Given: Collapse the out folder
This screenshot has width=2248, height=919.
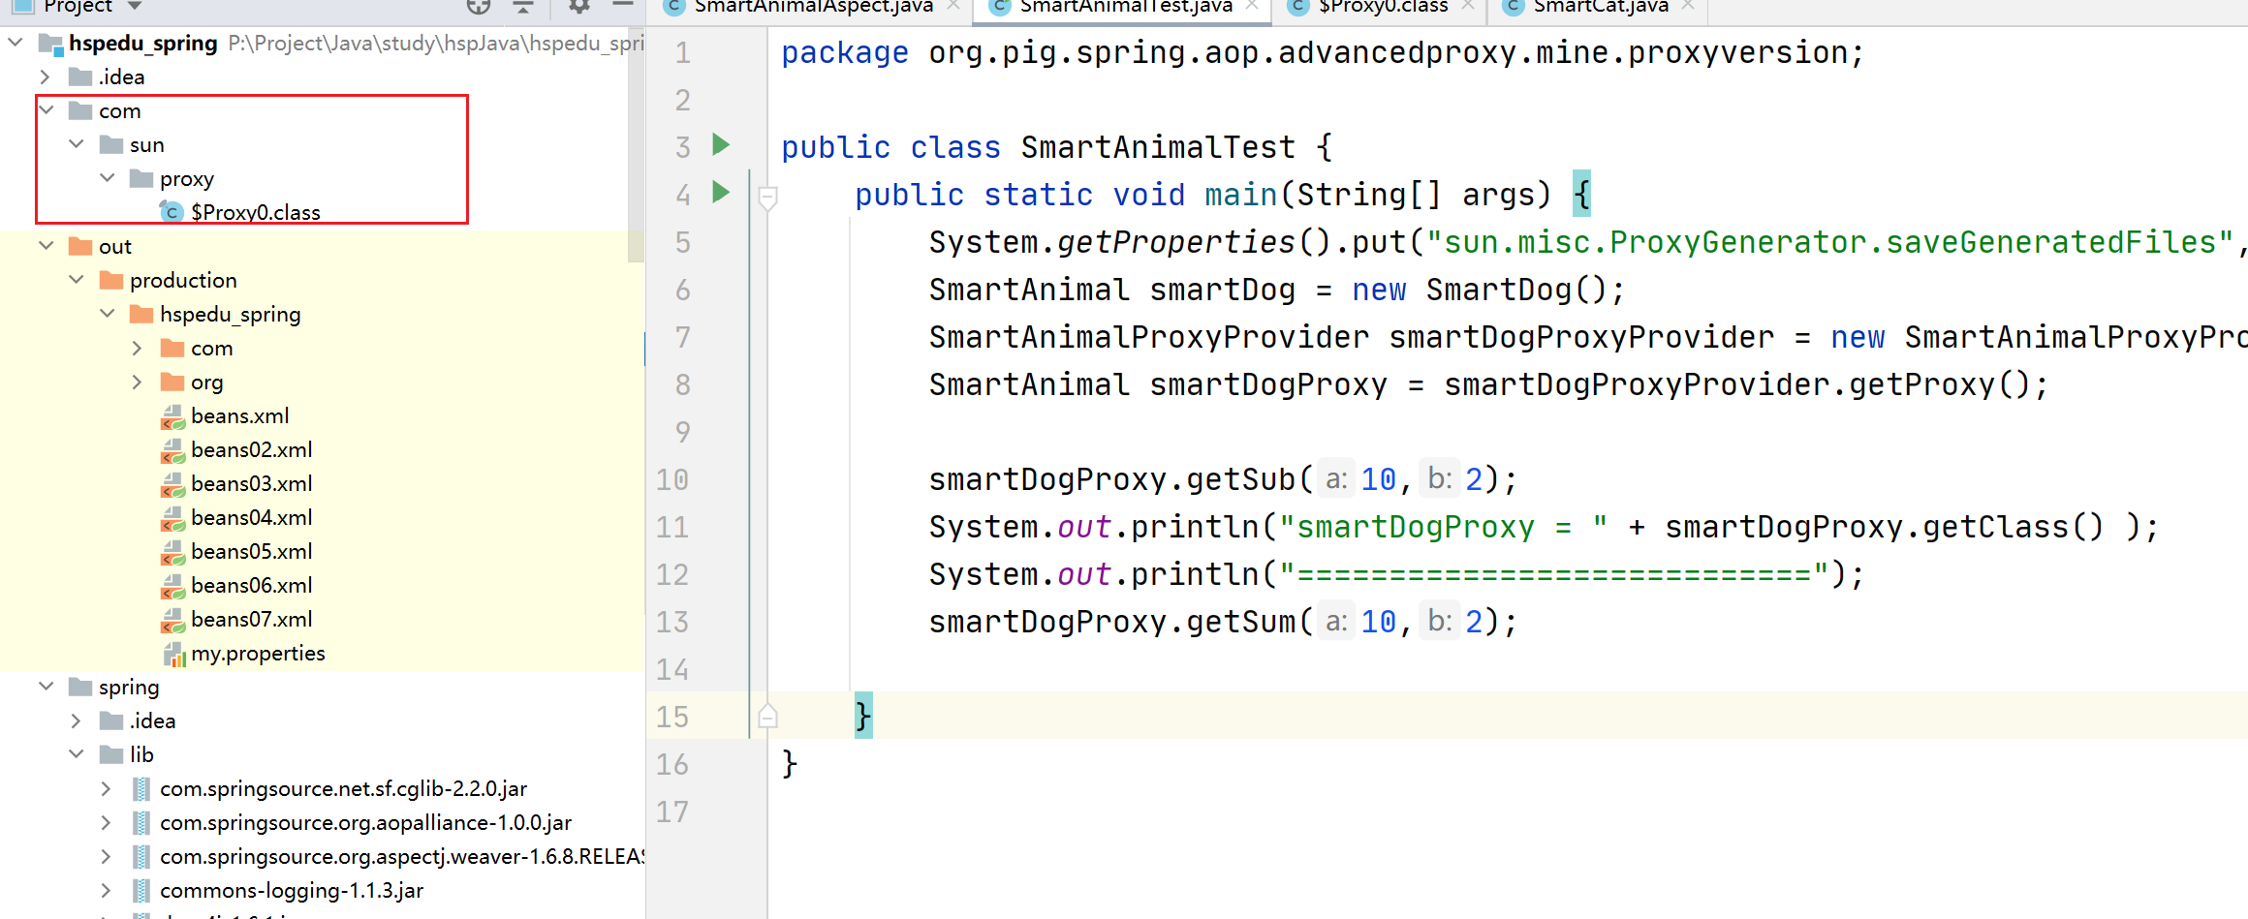Looking at the screenshot, I should coord(47,246).
